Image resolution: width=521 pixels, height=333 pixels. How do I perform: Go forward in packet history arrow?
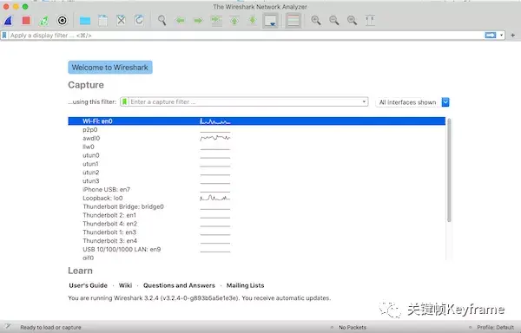pos(198,21)
